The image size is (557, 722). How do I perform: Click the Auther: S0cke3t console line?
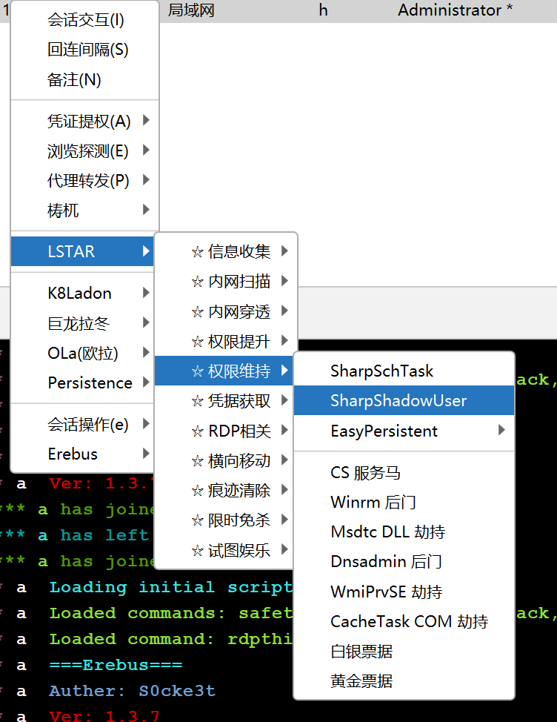point(133,691)
